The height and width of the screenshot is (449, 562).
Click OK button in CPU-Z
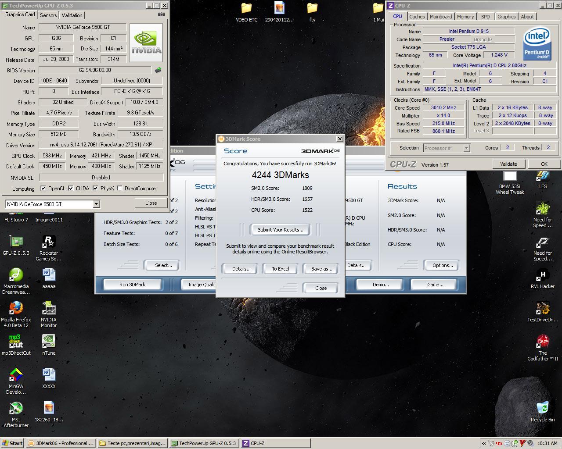point(544,164)
